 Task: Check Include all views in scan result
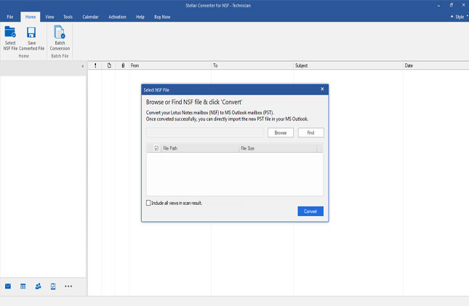pyautogui.click(x=148, y=203)
